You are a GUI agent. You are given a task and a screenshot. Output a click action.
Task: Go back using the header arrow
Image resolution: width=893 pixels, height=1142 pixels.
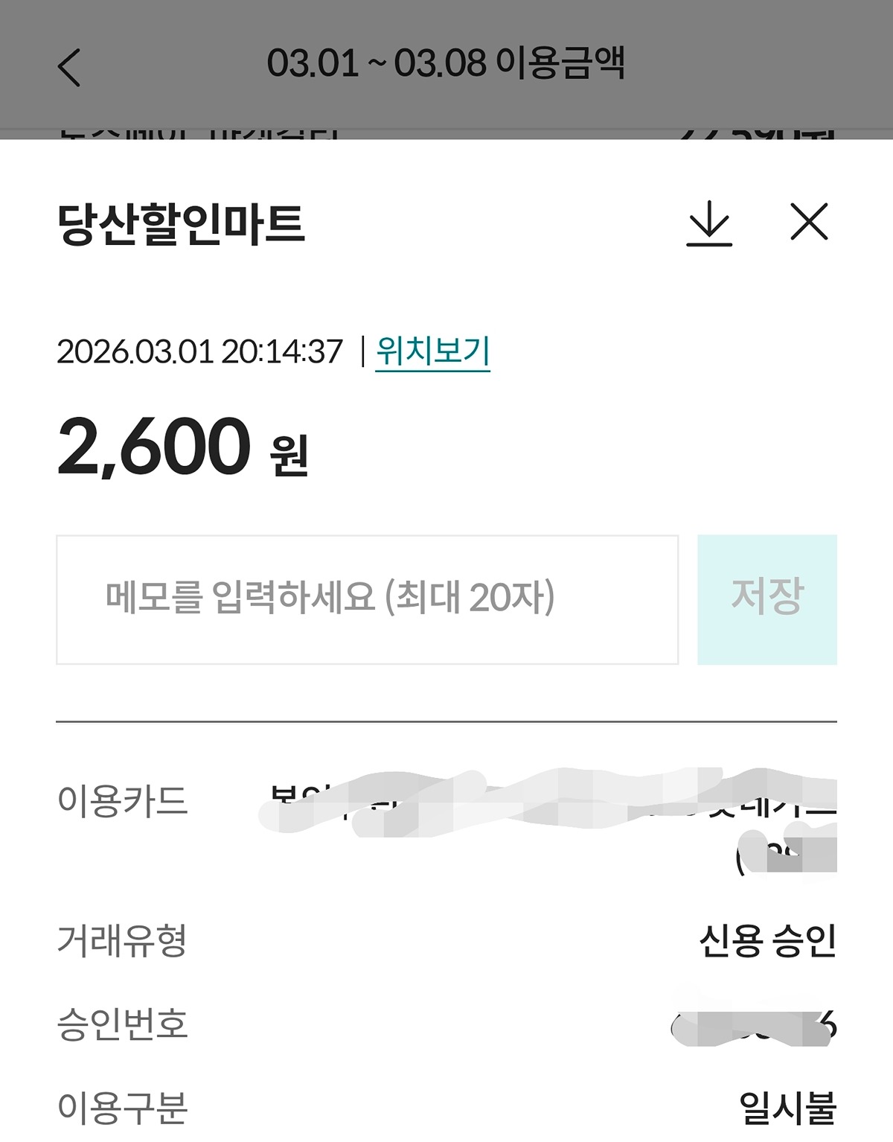click(69, 68)
